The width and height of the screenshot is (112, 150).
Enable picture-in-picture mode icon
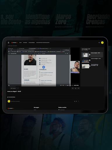(71, 85)
